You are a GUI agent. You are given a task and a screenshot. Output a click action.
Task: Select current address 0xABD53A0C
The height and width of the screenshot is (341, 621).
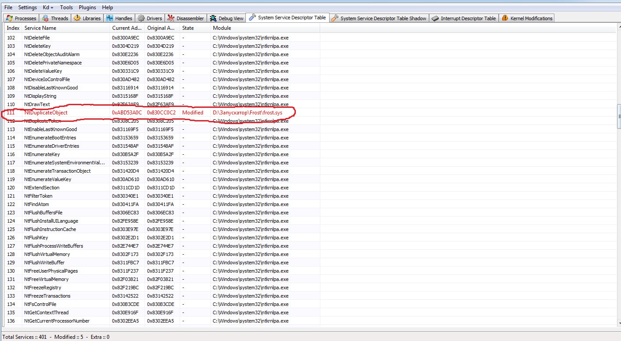128,113
